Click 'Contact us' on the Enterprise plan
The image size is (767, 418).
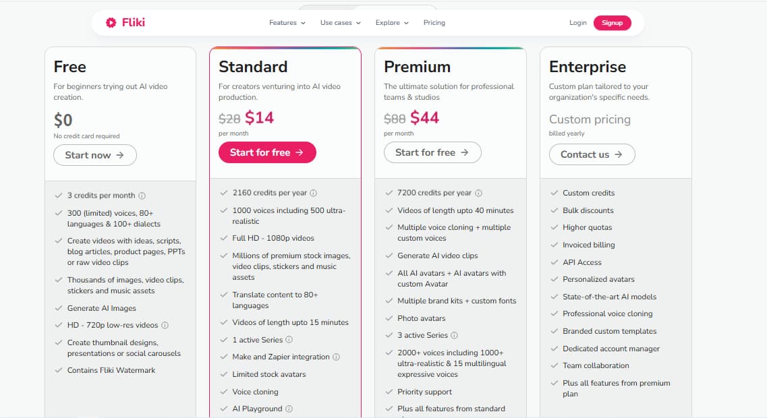[x=592, y=154]
